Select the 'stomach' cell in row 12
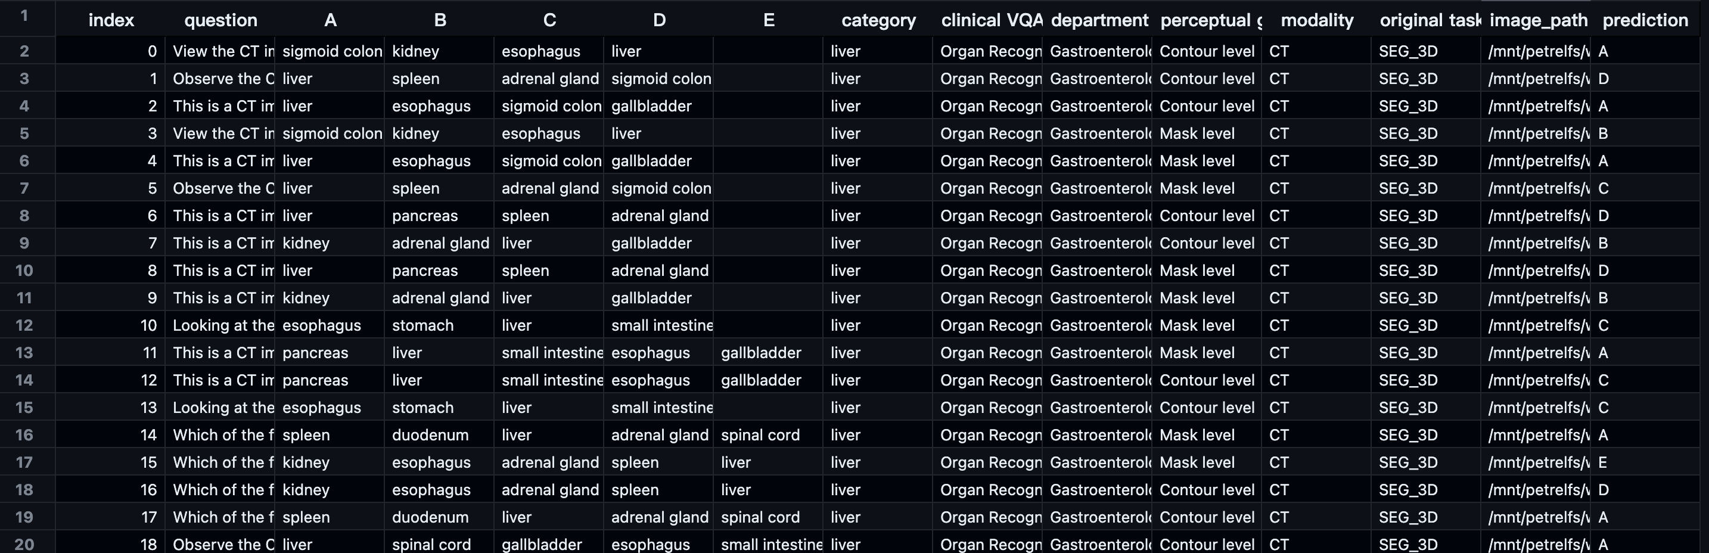 point(422,325)
